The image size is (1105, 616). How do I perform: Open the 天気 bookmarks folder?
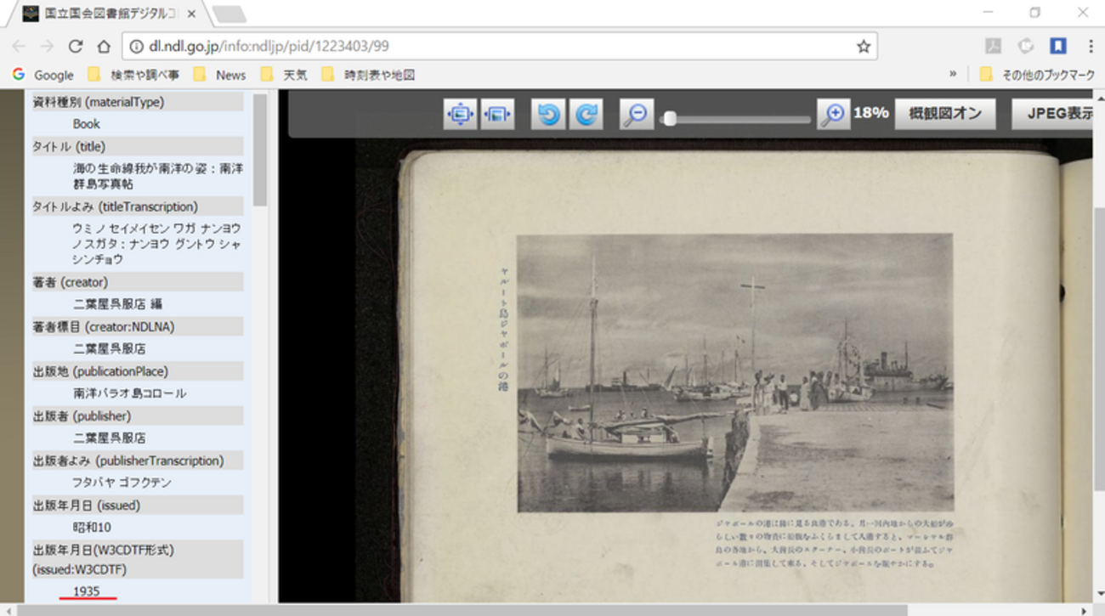coord(286,75)
